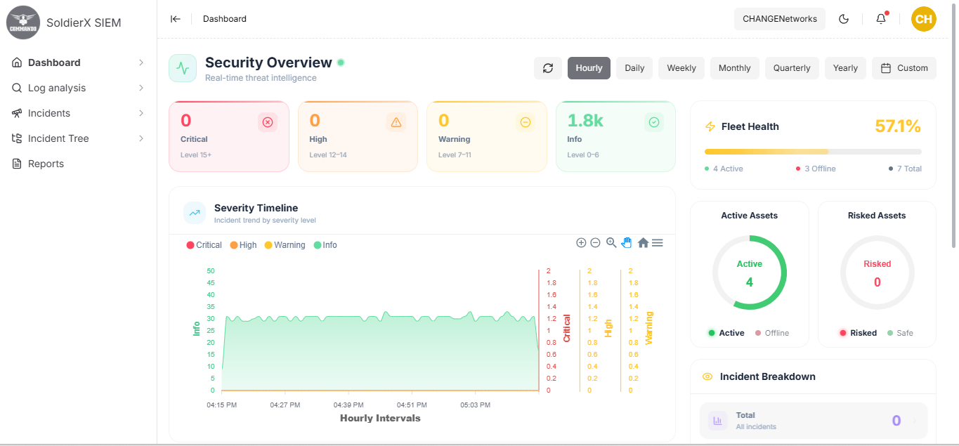Viewport: 959px width, 446px height.
Task: Click the Incident Breakdown eye icon
Action: tap(708, 376)
